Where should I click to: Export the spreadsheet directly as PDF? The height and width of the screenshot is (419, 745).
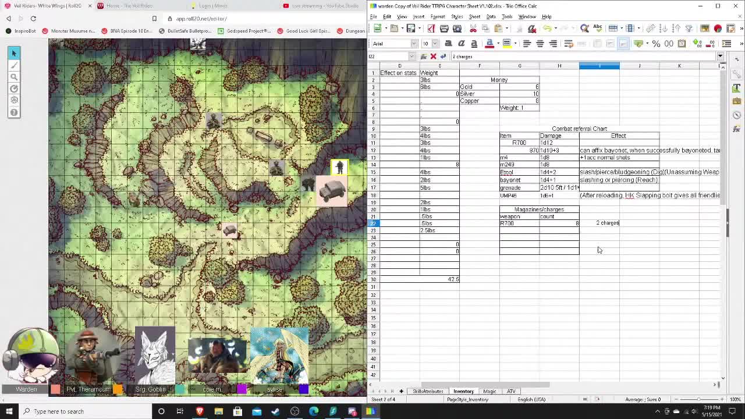[431, 28]
